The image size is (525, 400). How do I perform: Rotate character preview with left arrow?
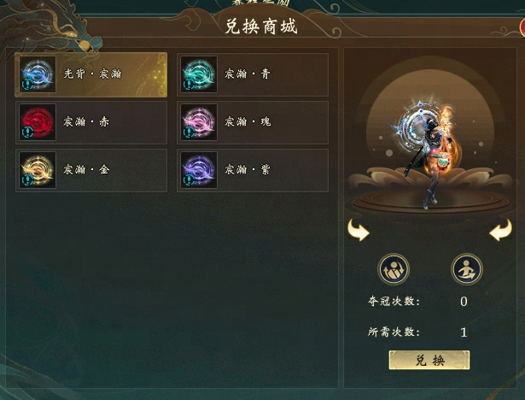359,230
